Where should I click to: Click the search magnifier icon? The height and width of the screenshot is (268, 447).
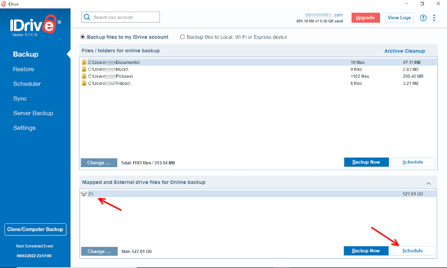pyautogui.click(x=87, y=17)
